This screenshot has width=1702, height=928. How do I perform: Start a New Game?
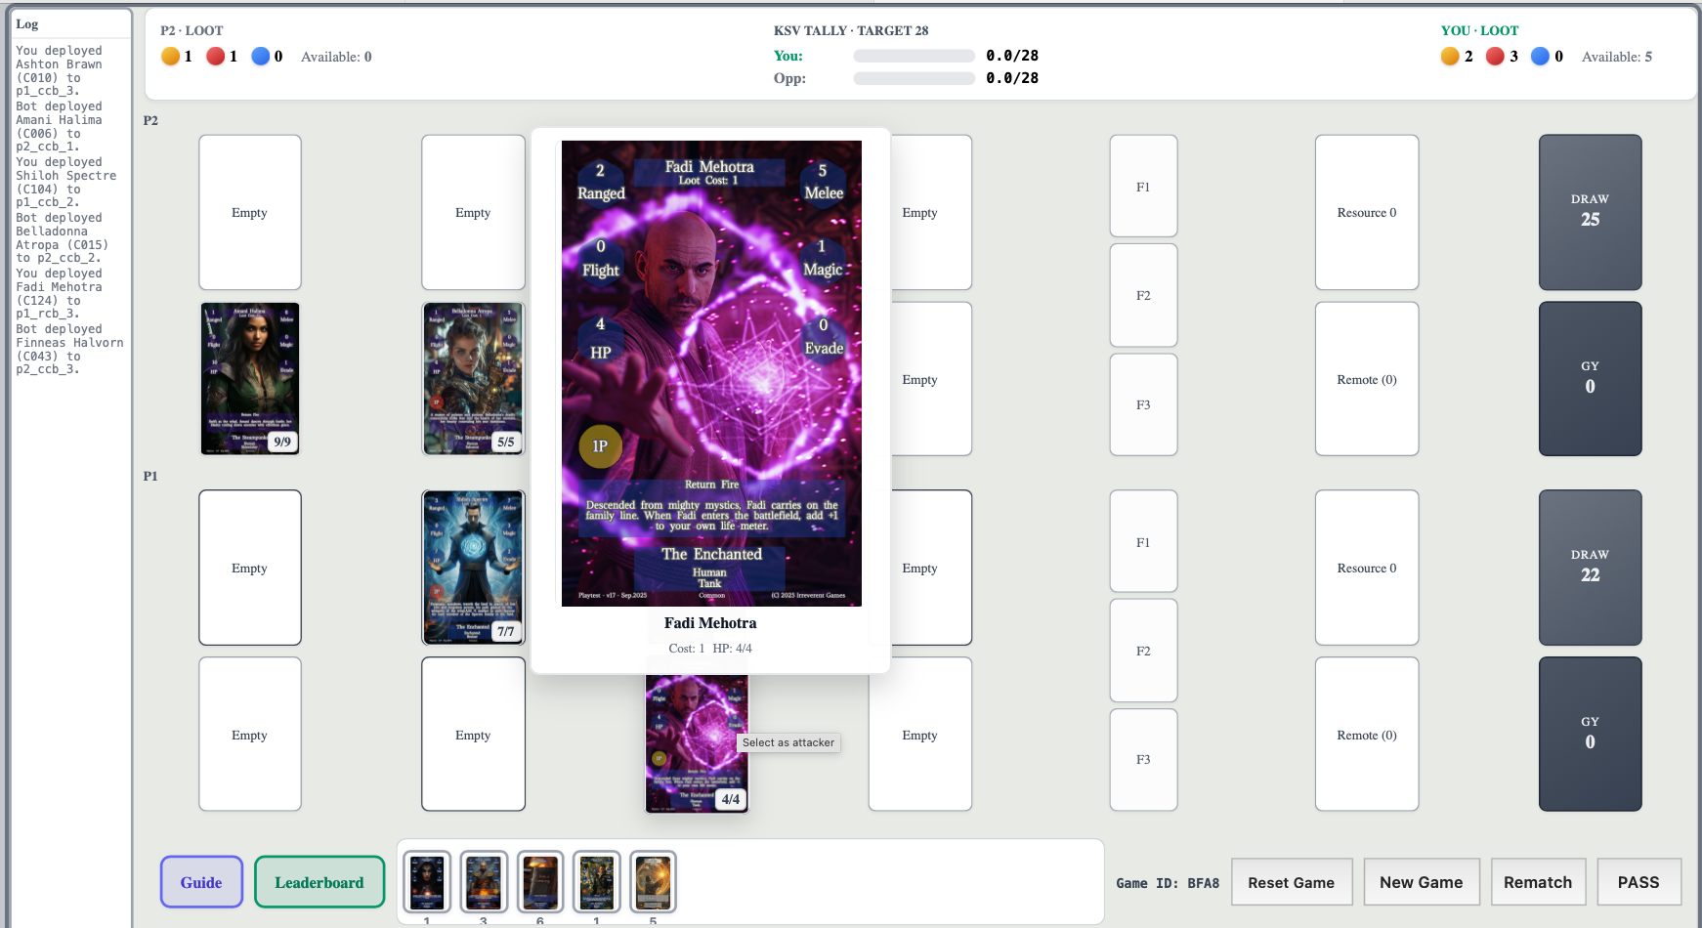coord(1422,881)
